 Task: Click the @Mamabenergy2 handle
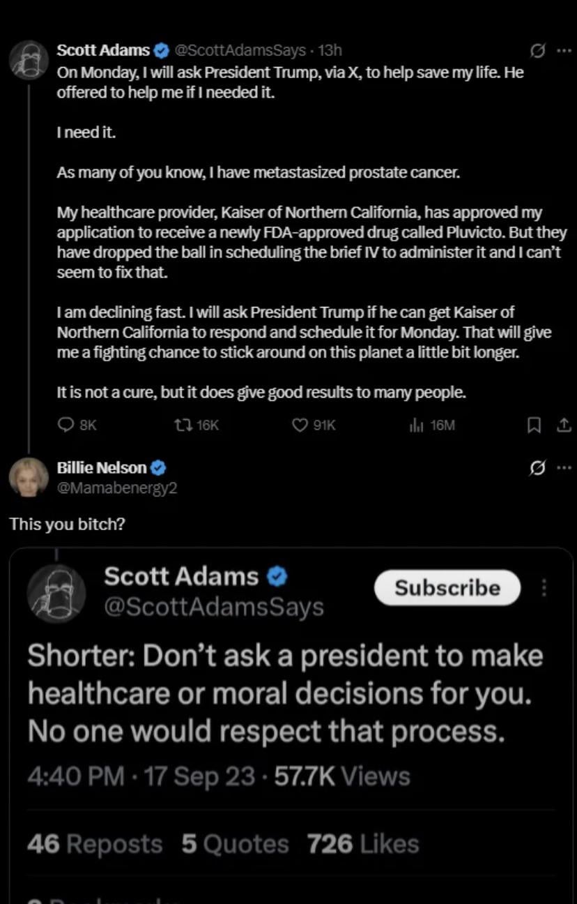116,488
